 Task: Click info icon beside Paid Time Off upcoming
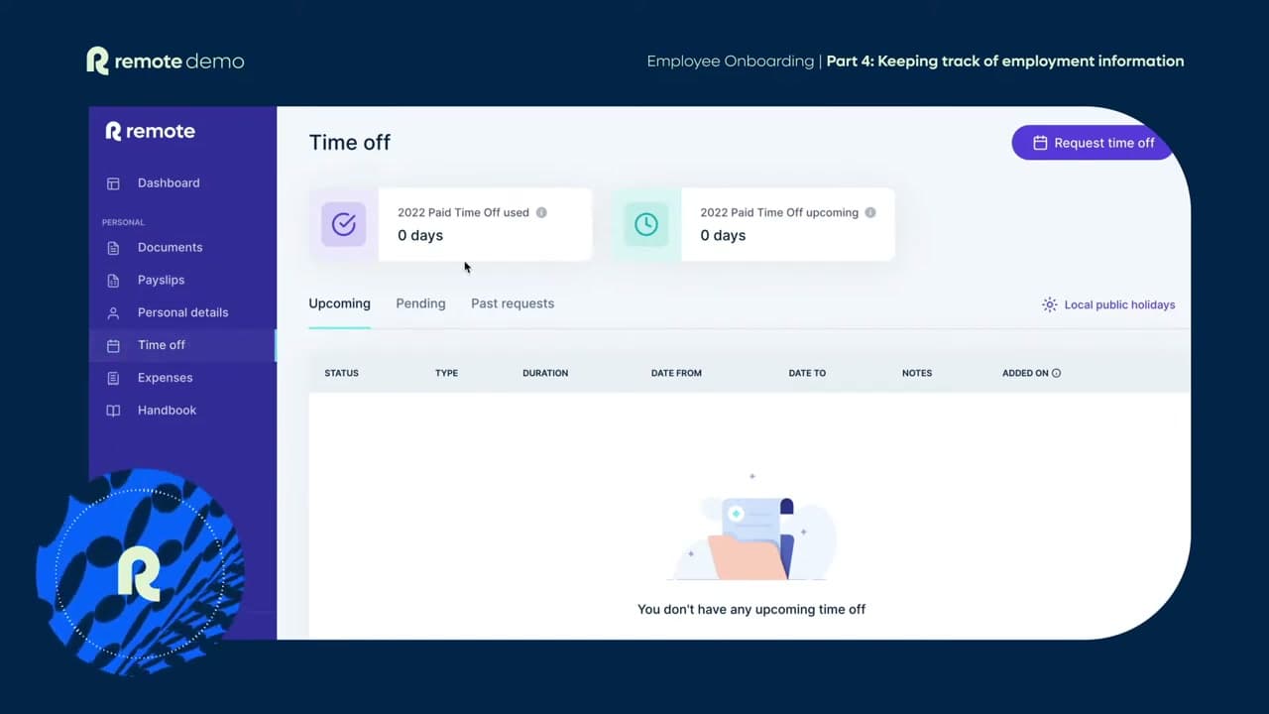[870, 212]
